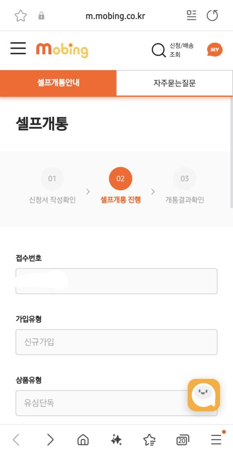Tap the 신청/배송 조회 link
The width and height of the screenshot is (233, 455).
(182, 50)
